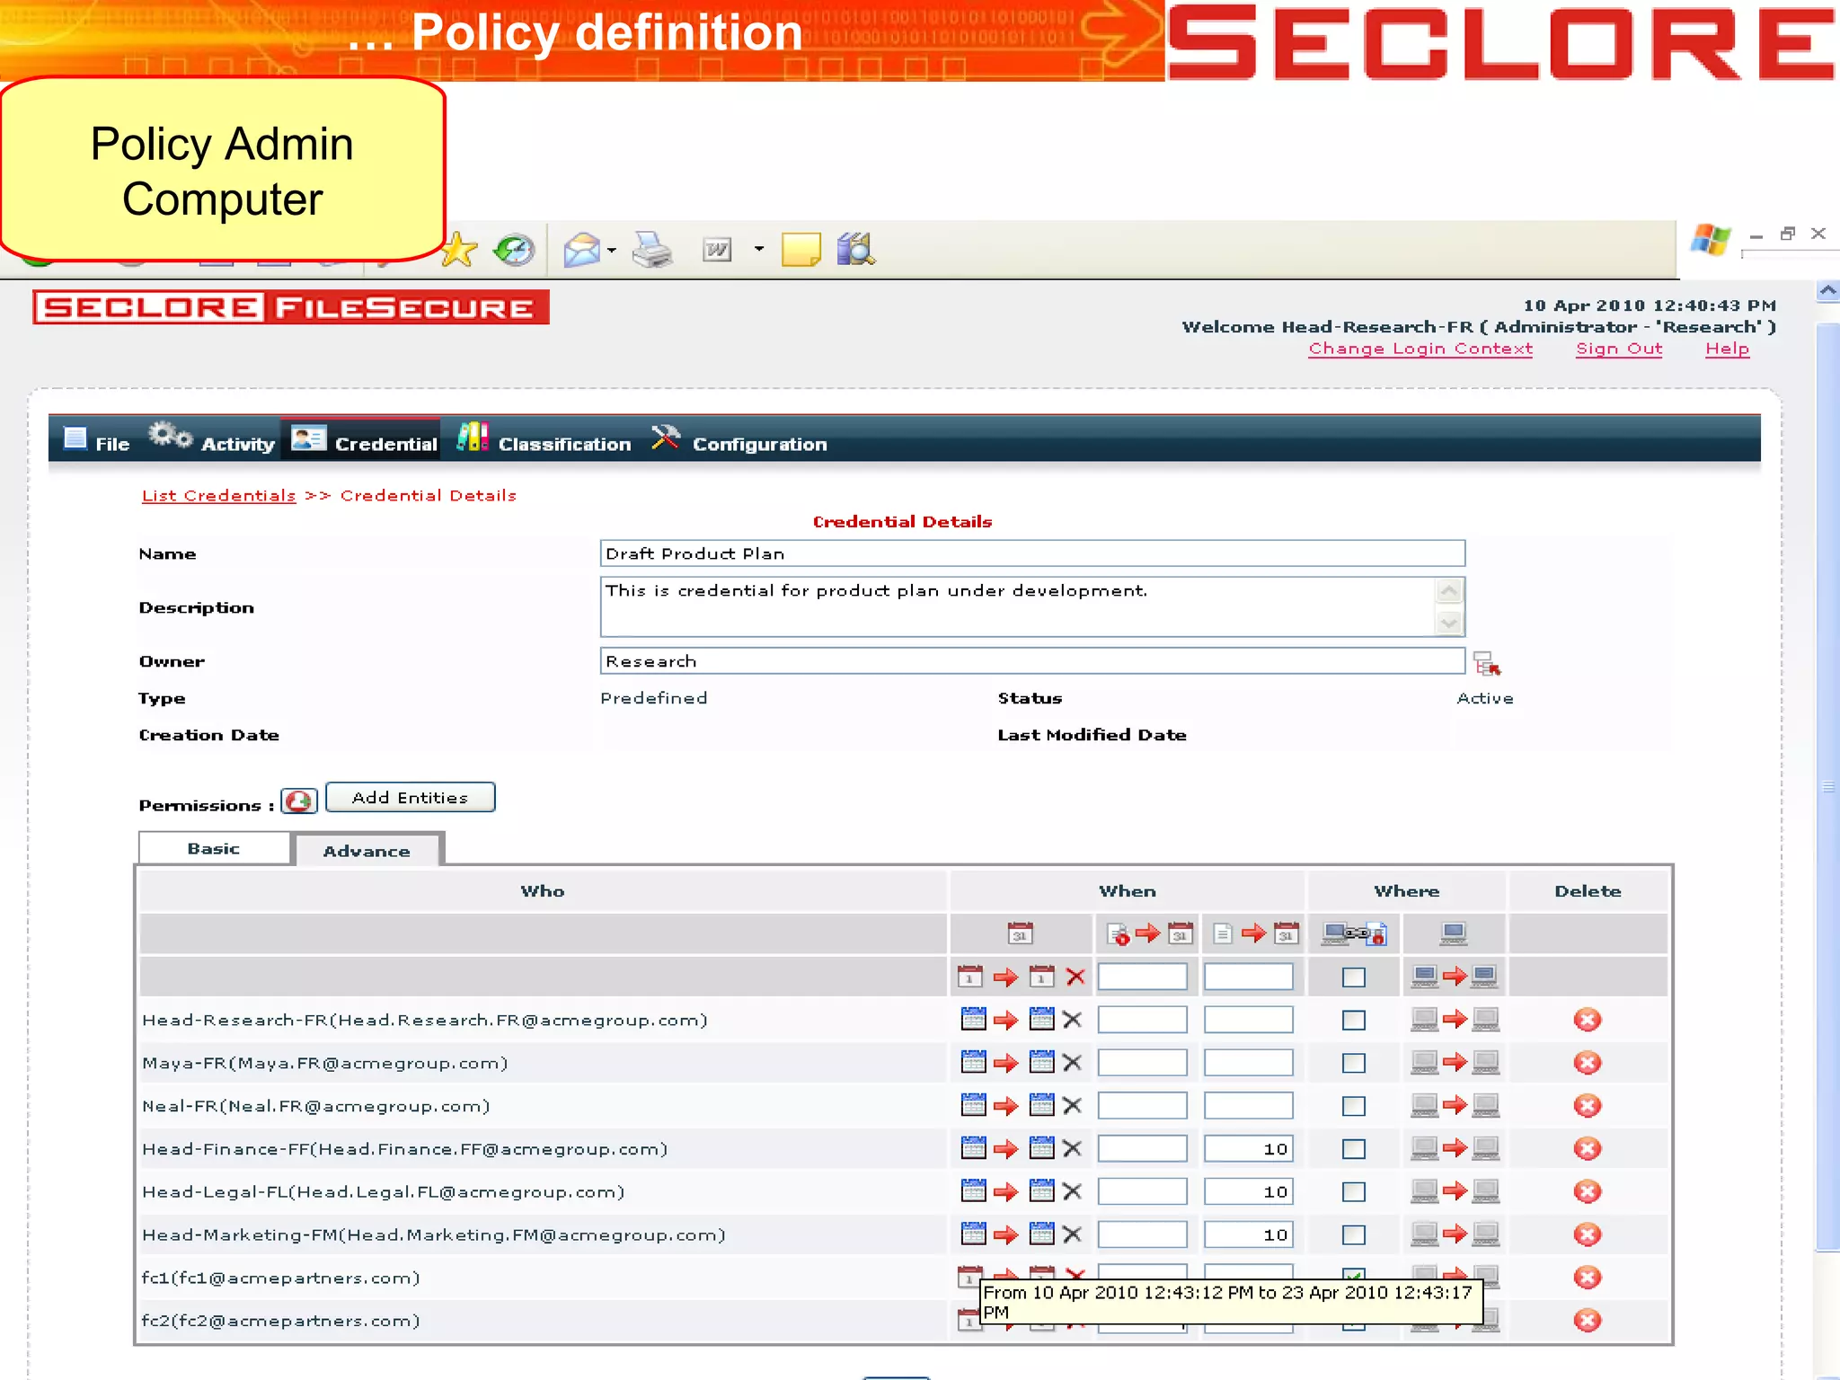
Task: Clear date range X for Head-Marketing-FM row
Action: 1072,1234
